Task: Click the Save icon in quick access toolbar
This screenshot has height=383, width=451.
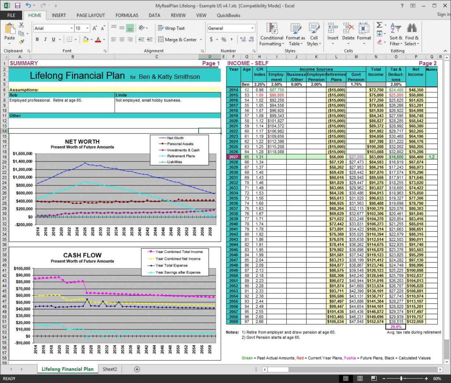Action: pos(18,5)
